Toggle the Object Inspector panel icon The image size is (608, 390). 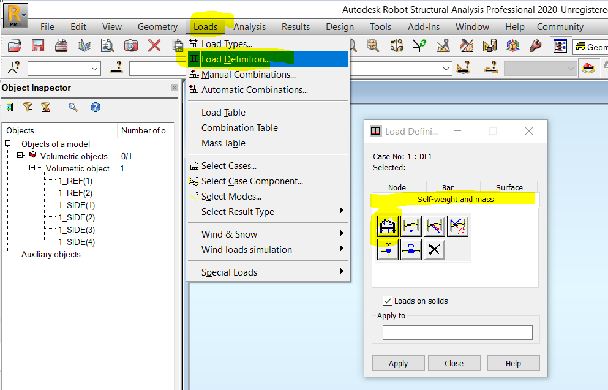pyautogui.click(x=560, y=46)
